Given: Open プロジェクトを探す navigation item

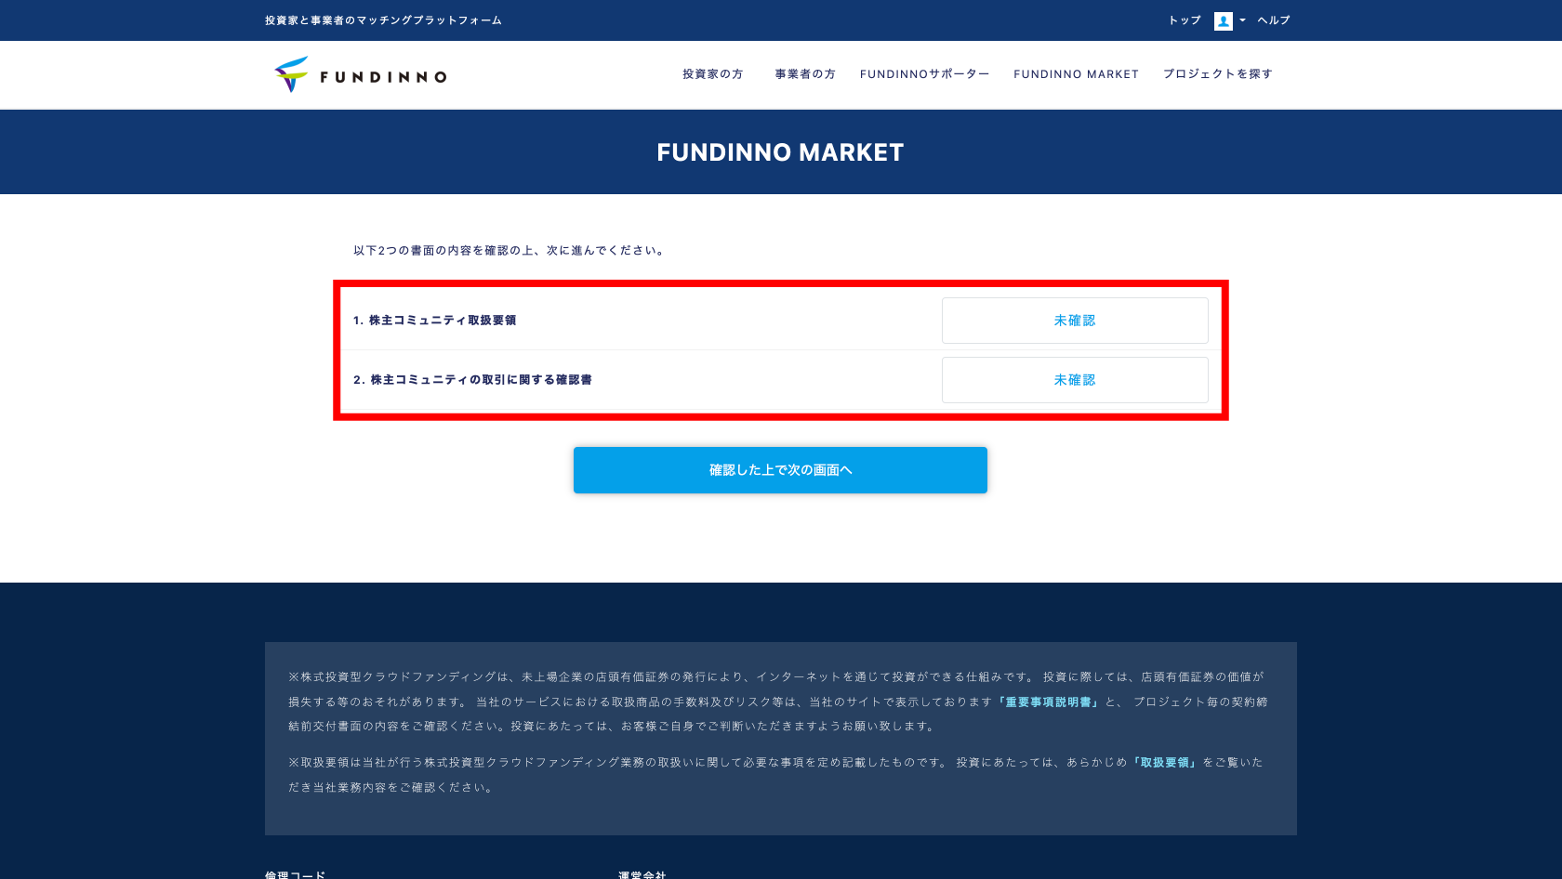Looking at the screenshot, I should point(1218,74).
